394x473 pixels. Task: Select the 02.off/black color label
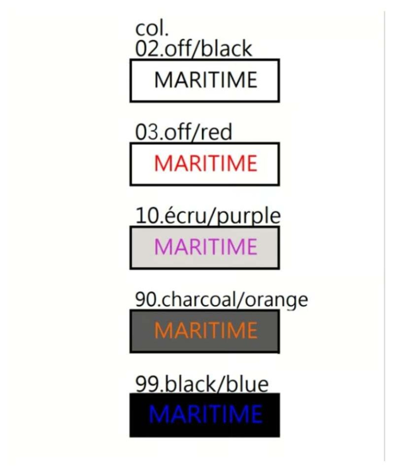tap(193, 49)
